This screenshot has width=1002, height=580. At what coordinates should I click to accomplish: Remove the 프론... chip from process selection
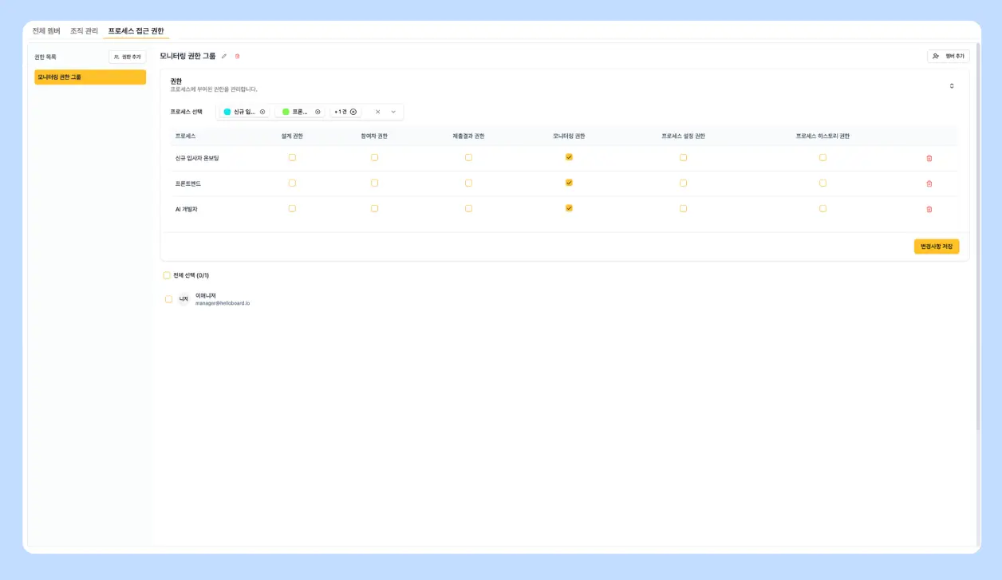[318, 112]
